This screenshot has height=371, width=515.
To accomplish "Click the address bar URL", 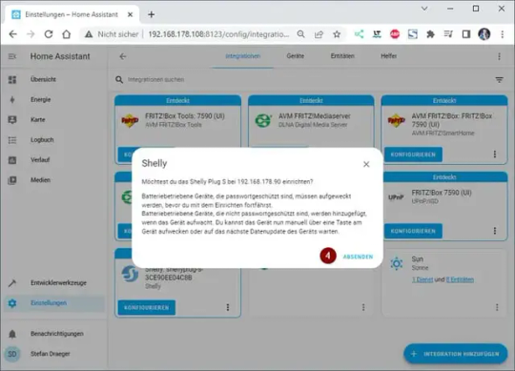I will (218, 34).
